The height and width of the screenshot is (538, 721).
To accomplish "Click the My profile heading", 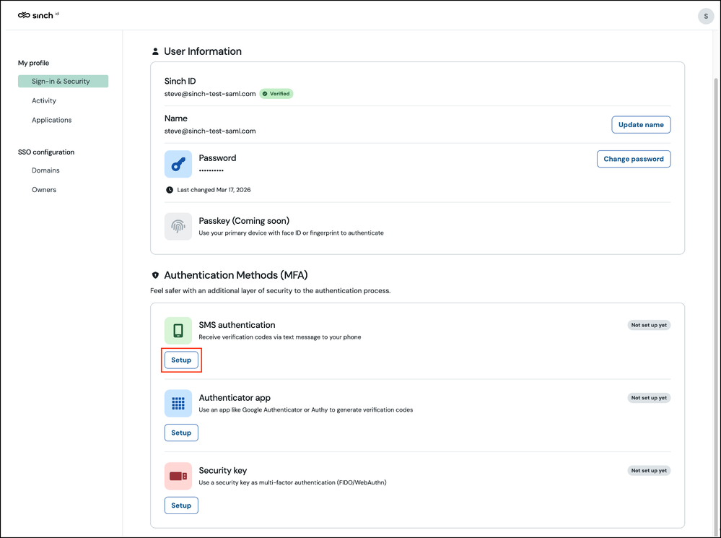I will coord(34,63).
